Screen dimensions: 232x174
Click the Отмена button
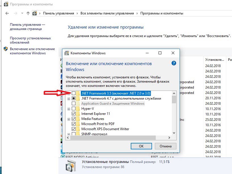click(166, 146)
